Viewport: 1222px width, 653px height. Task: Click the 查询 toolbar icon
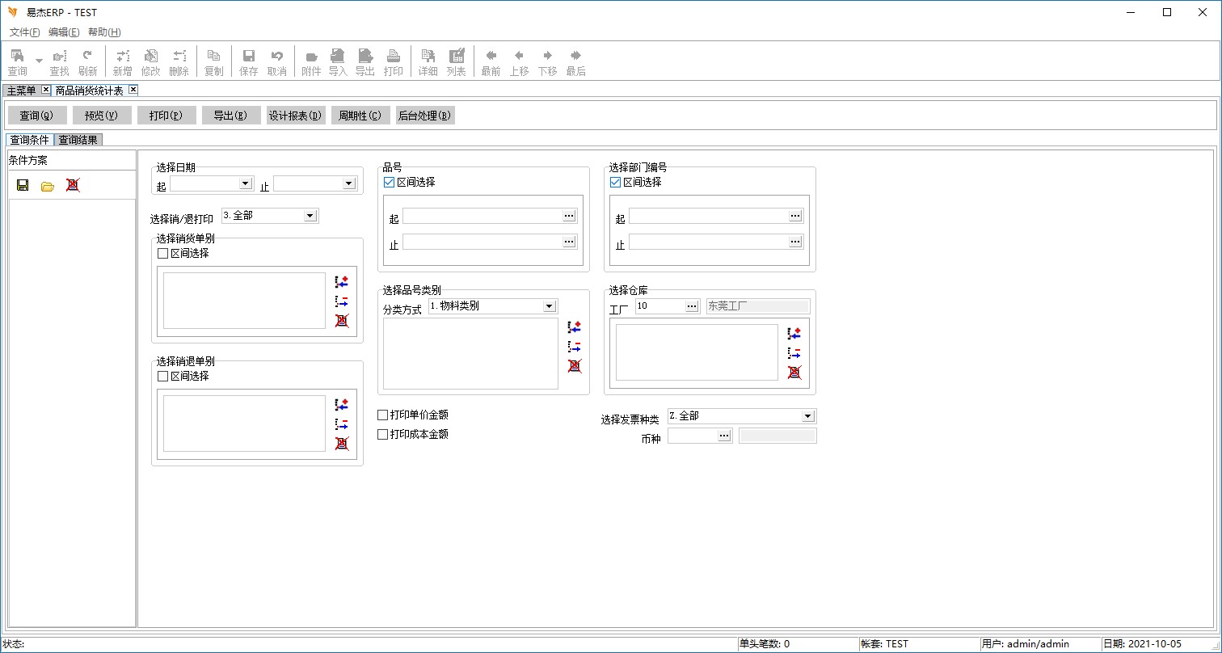click(x=17, y=62)
